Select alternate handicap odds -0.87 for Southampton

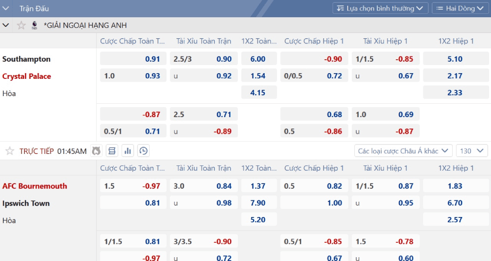(x=133, y=114)
